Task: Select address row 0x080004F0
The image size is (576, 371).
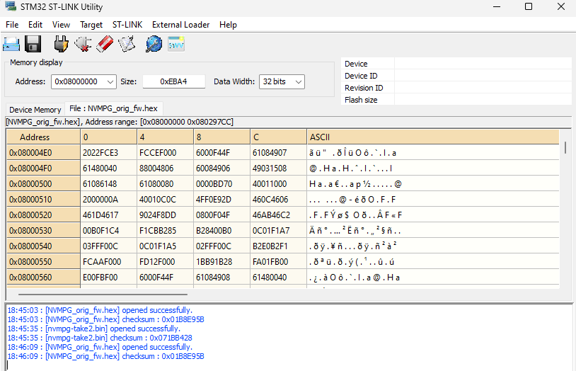Action: (x=43, y=169)
